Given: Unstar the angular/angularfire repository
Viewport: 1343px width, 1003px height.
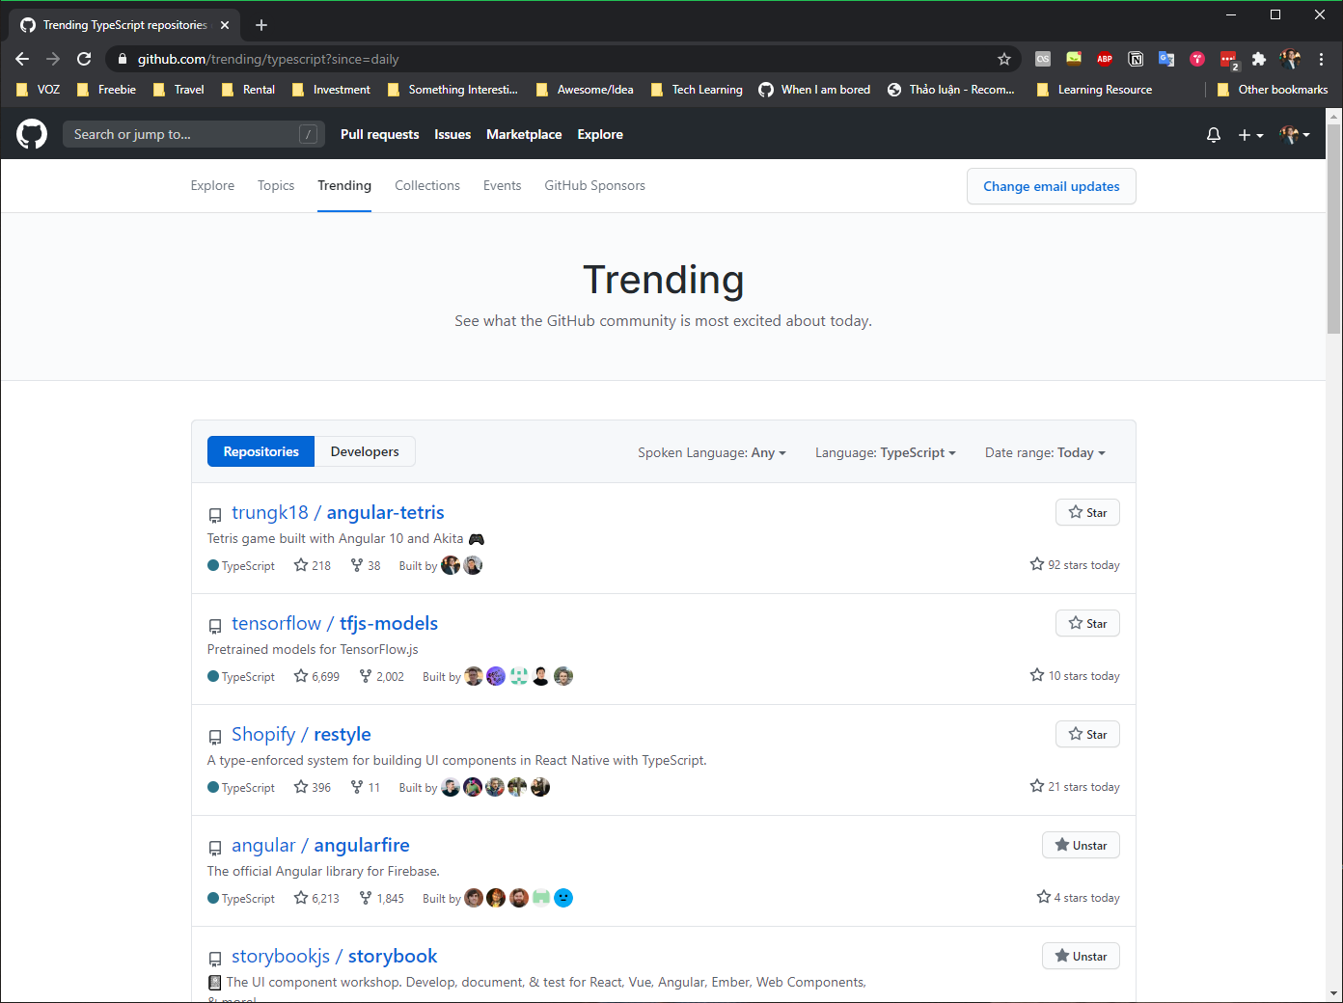Looking at the screenshot, I should [1081, 845].
